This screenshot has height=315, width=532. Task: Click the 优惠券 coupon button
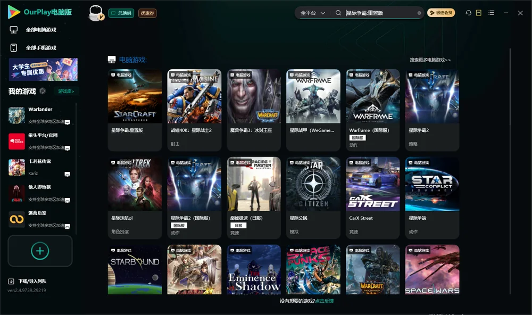coord(147,13)
